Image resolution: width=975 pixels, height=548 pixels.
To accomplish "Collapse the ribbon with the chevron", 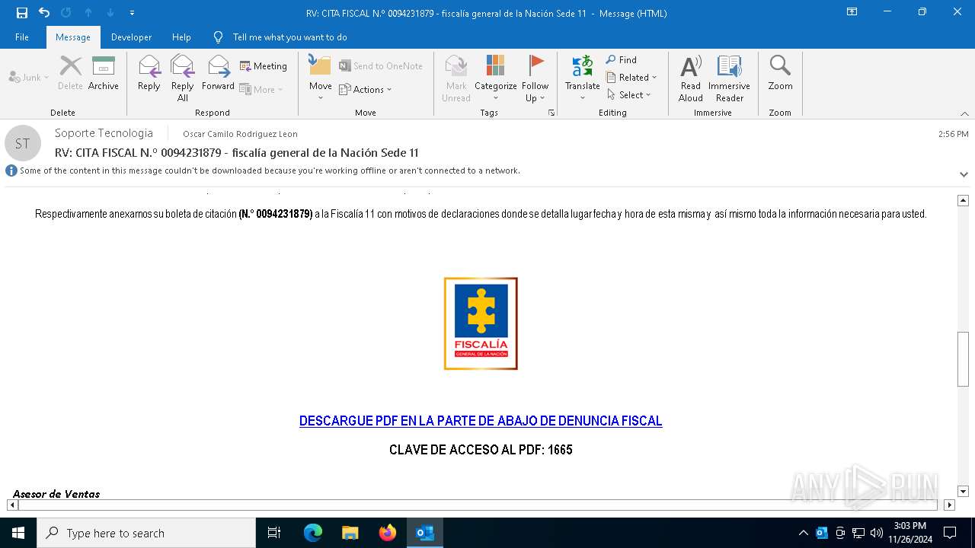I will point(964,113).
